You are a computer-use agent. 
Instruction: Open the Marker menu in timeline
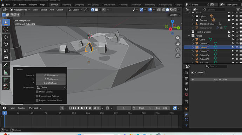tap(22, 108)
